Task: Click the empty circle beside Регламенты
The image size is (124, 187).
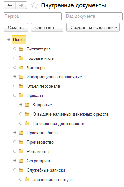Action: point(15,151)
